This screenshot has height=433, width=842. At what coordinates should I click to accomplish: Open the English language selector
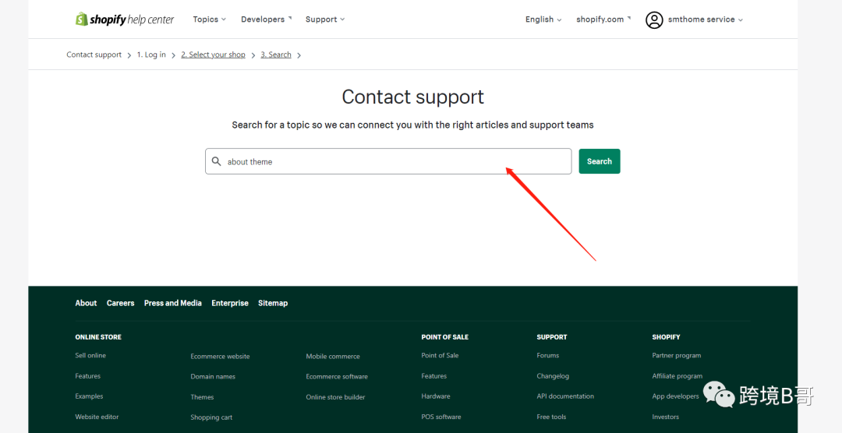coord(543,19)
